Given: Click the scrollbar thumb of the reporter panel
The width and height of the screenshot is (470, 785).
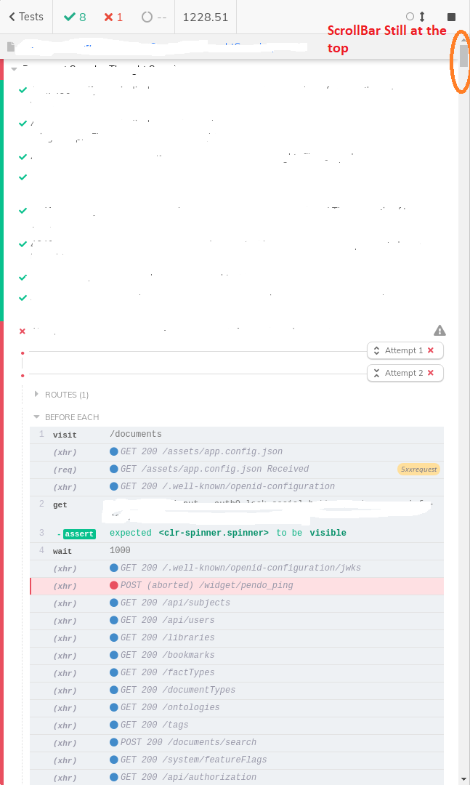Looking at the screenshot, I should point(464,56).
